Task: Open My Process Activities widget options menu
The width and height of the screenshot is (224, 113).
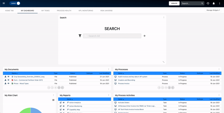Action: [x=219, y=95]
